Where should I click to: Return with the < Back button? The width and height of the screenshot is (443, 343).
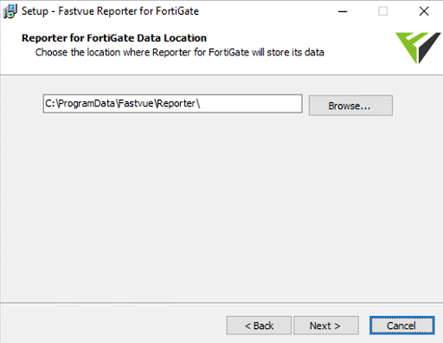(259, 326)
